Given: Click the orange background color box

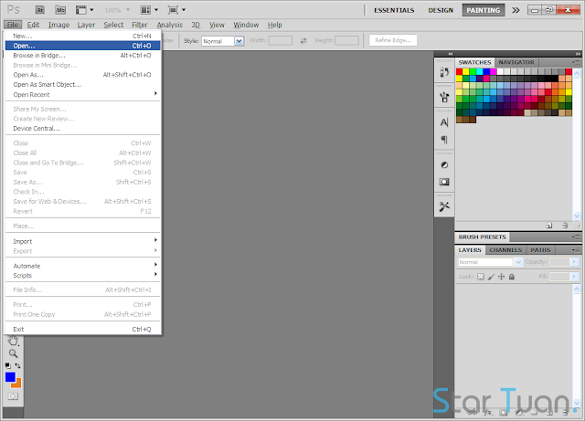Looking at the screenshot, I should tap(17, 384).
